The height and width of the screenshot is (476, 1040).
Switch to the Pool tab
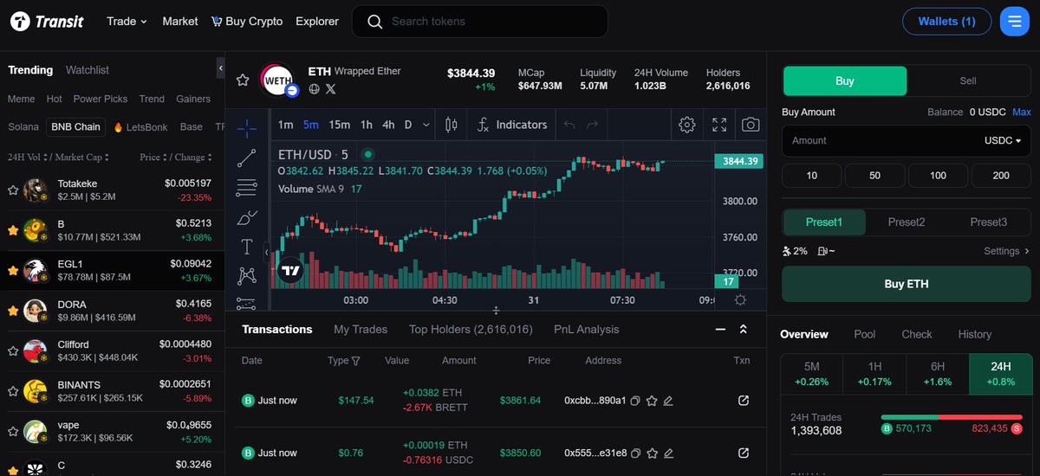pos(865,334)
